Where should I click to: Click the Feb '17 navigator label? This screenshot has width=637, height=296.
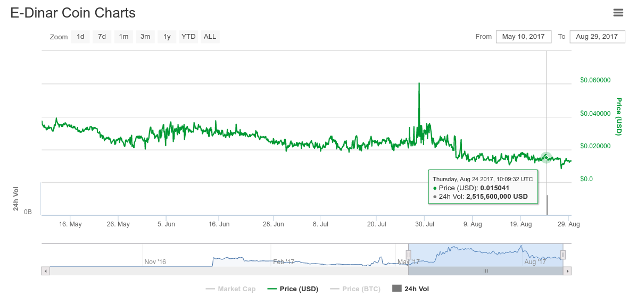(284, 262)
